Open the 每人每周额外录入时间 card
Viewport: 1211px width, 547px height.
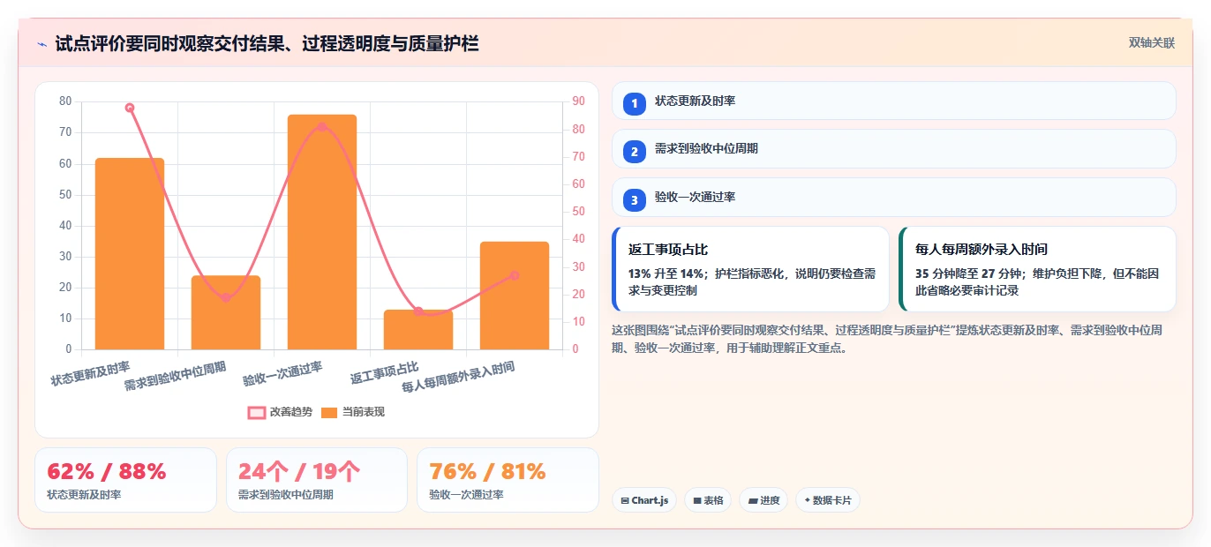click(1037, 269)
